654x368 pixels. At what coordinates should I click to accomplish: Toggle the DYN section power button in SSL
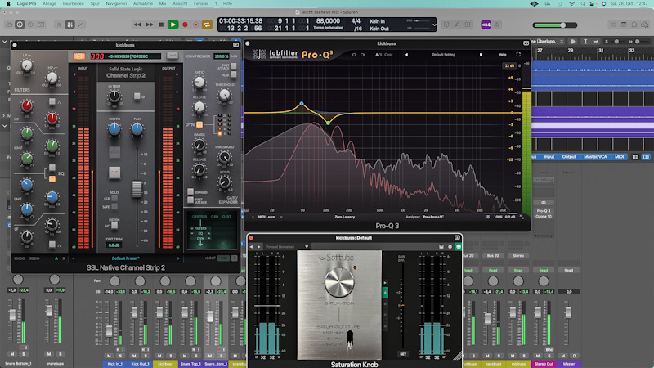tap(199, 124)
